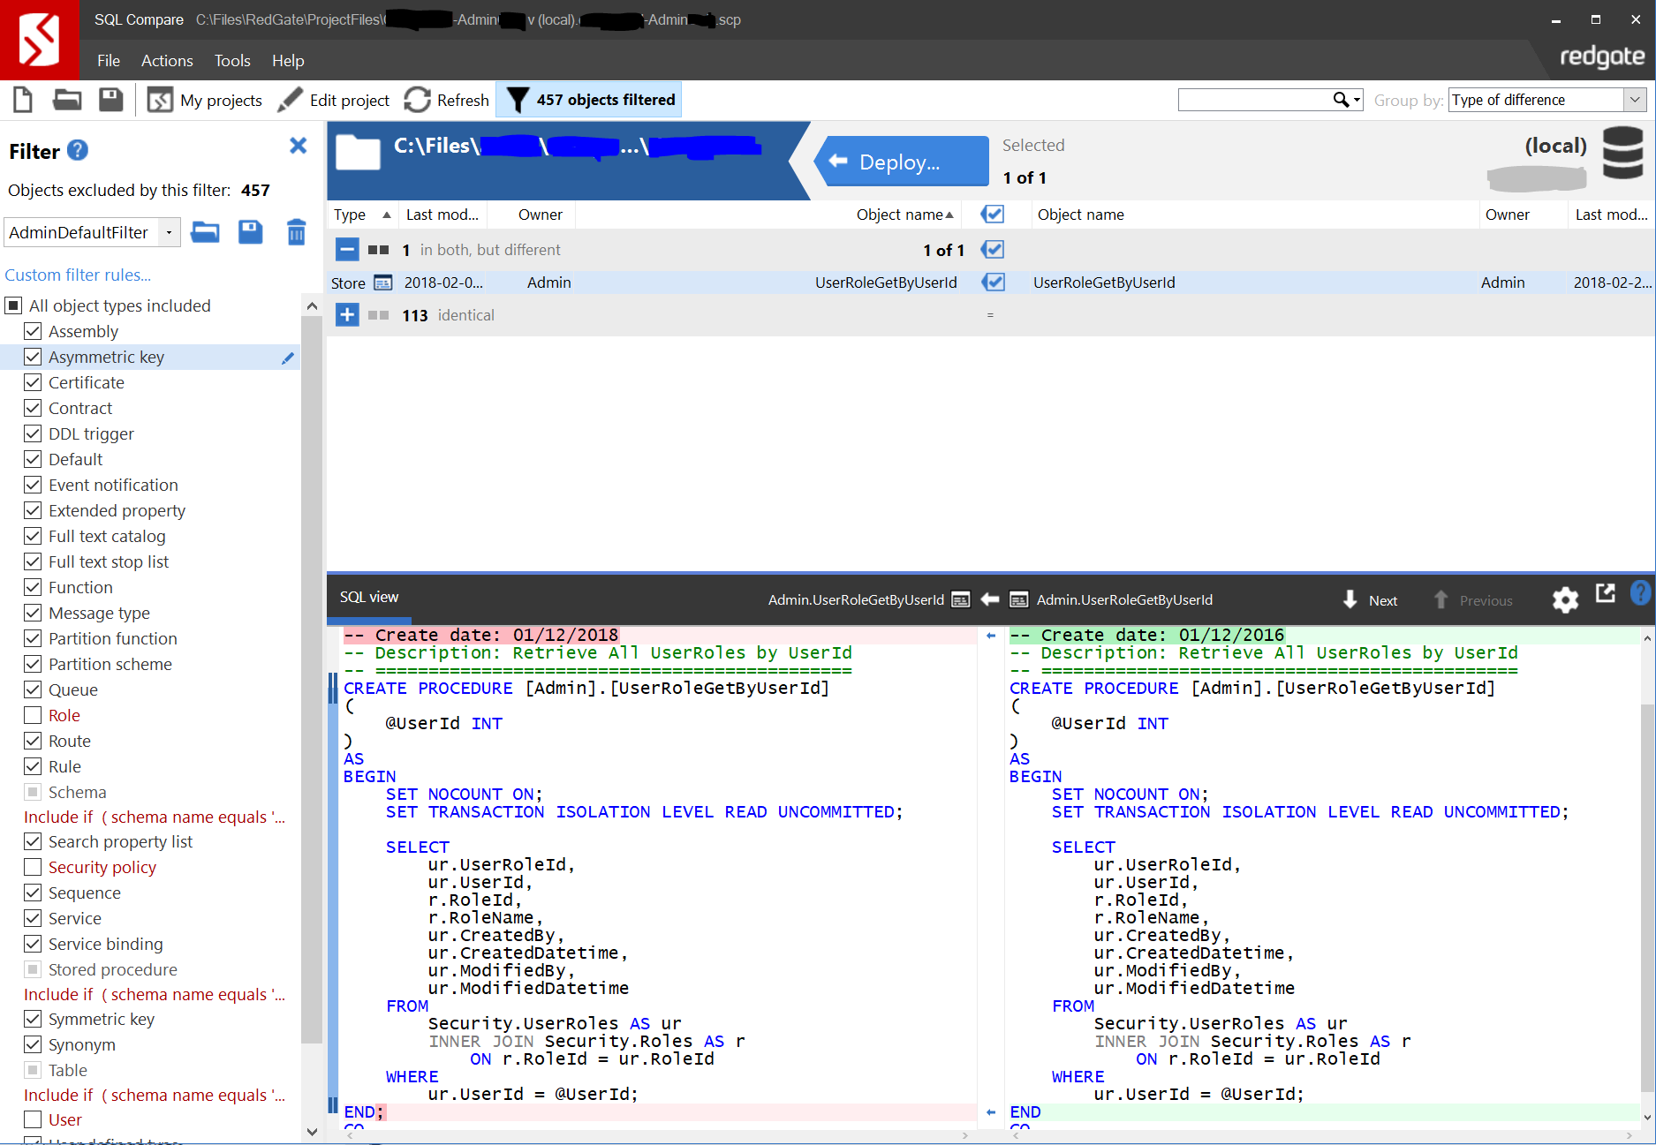Uncheck the Assembly object type
This screenshot has width=1656, height=1145.
[33, 331]
